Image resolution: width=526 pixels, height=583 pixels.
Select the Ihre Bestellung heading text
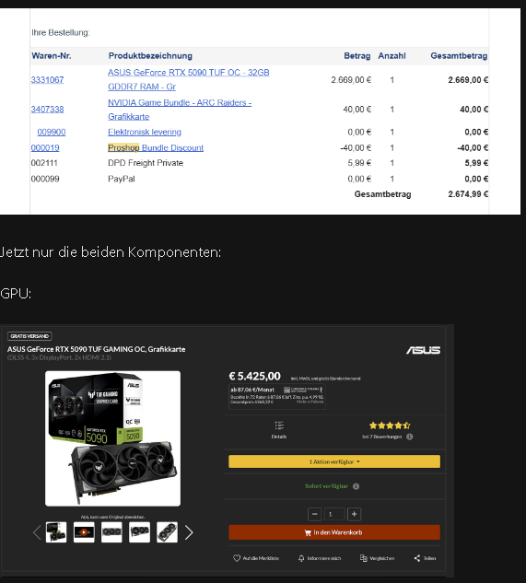point(60,33)
